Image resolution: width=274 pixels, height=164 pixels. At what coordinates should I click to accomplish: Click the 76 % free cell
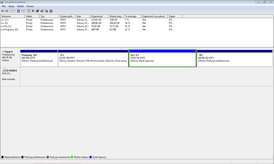(127, 23)
